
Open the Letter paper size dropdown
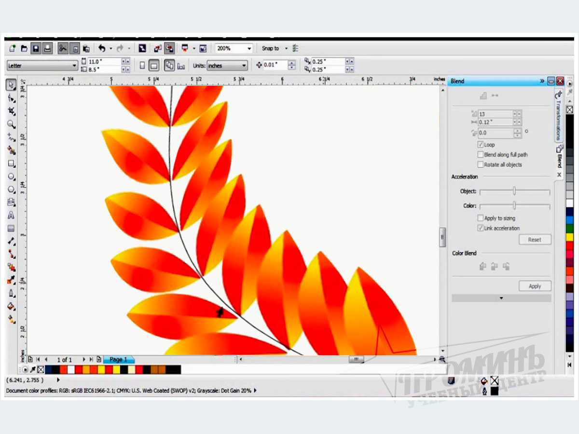tap(74, 66)
